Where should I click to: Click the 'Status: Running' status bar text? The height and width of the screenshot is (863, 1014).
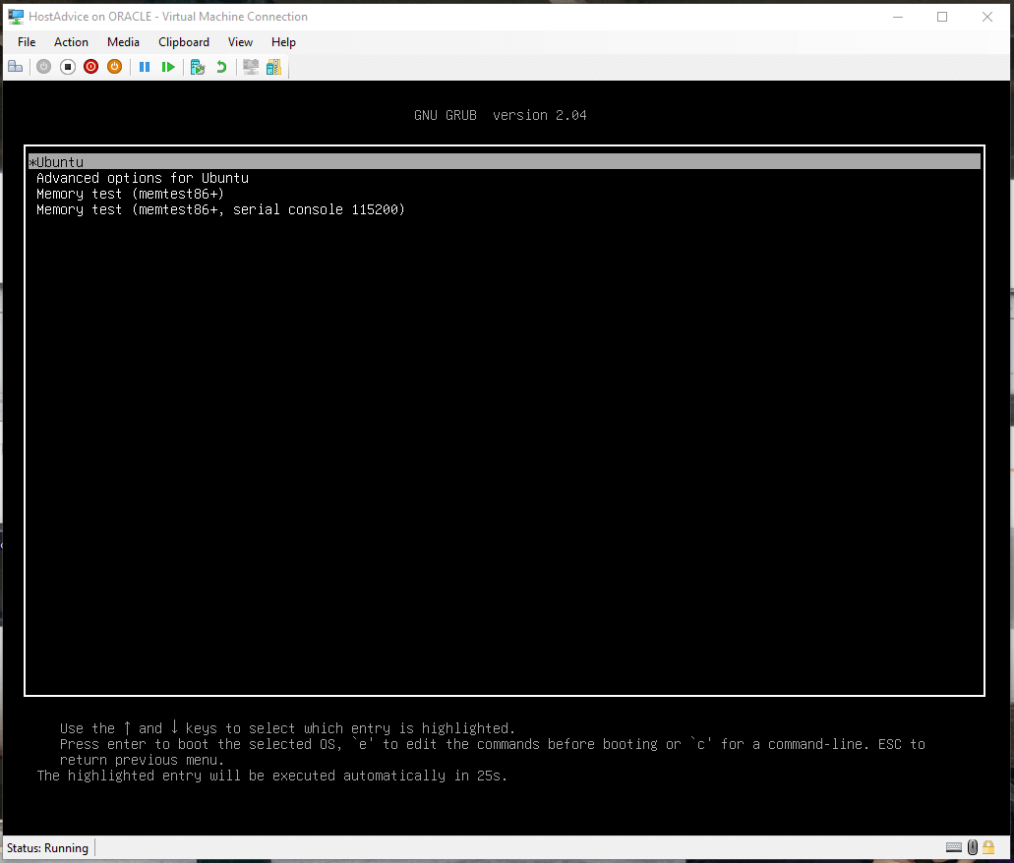tap(48, 847)
